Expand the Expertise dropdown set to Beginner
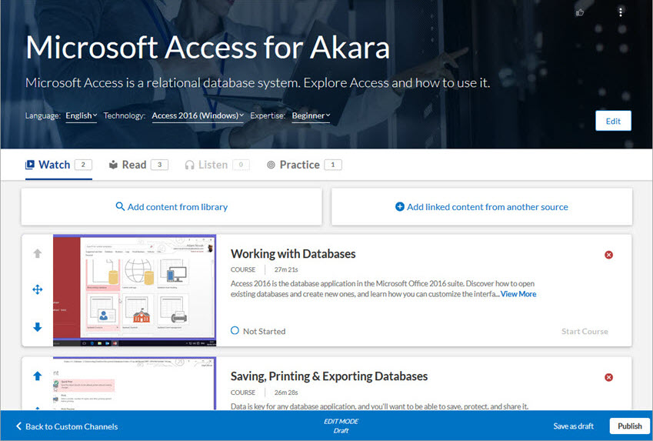 [311, 116]
